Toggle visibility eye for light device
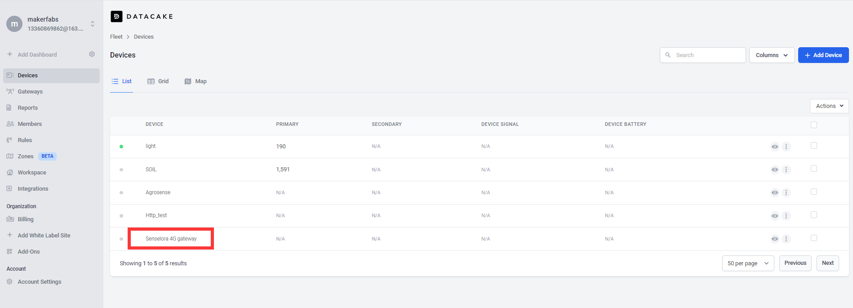Viewport: 853px width, 308px height. 775,147
